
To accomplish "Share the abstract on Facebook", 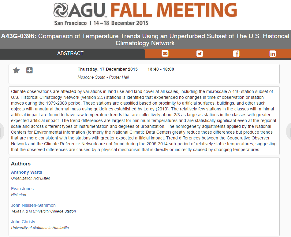I will pyautogui.click(x=236, y=54).
